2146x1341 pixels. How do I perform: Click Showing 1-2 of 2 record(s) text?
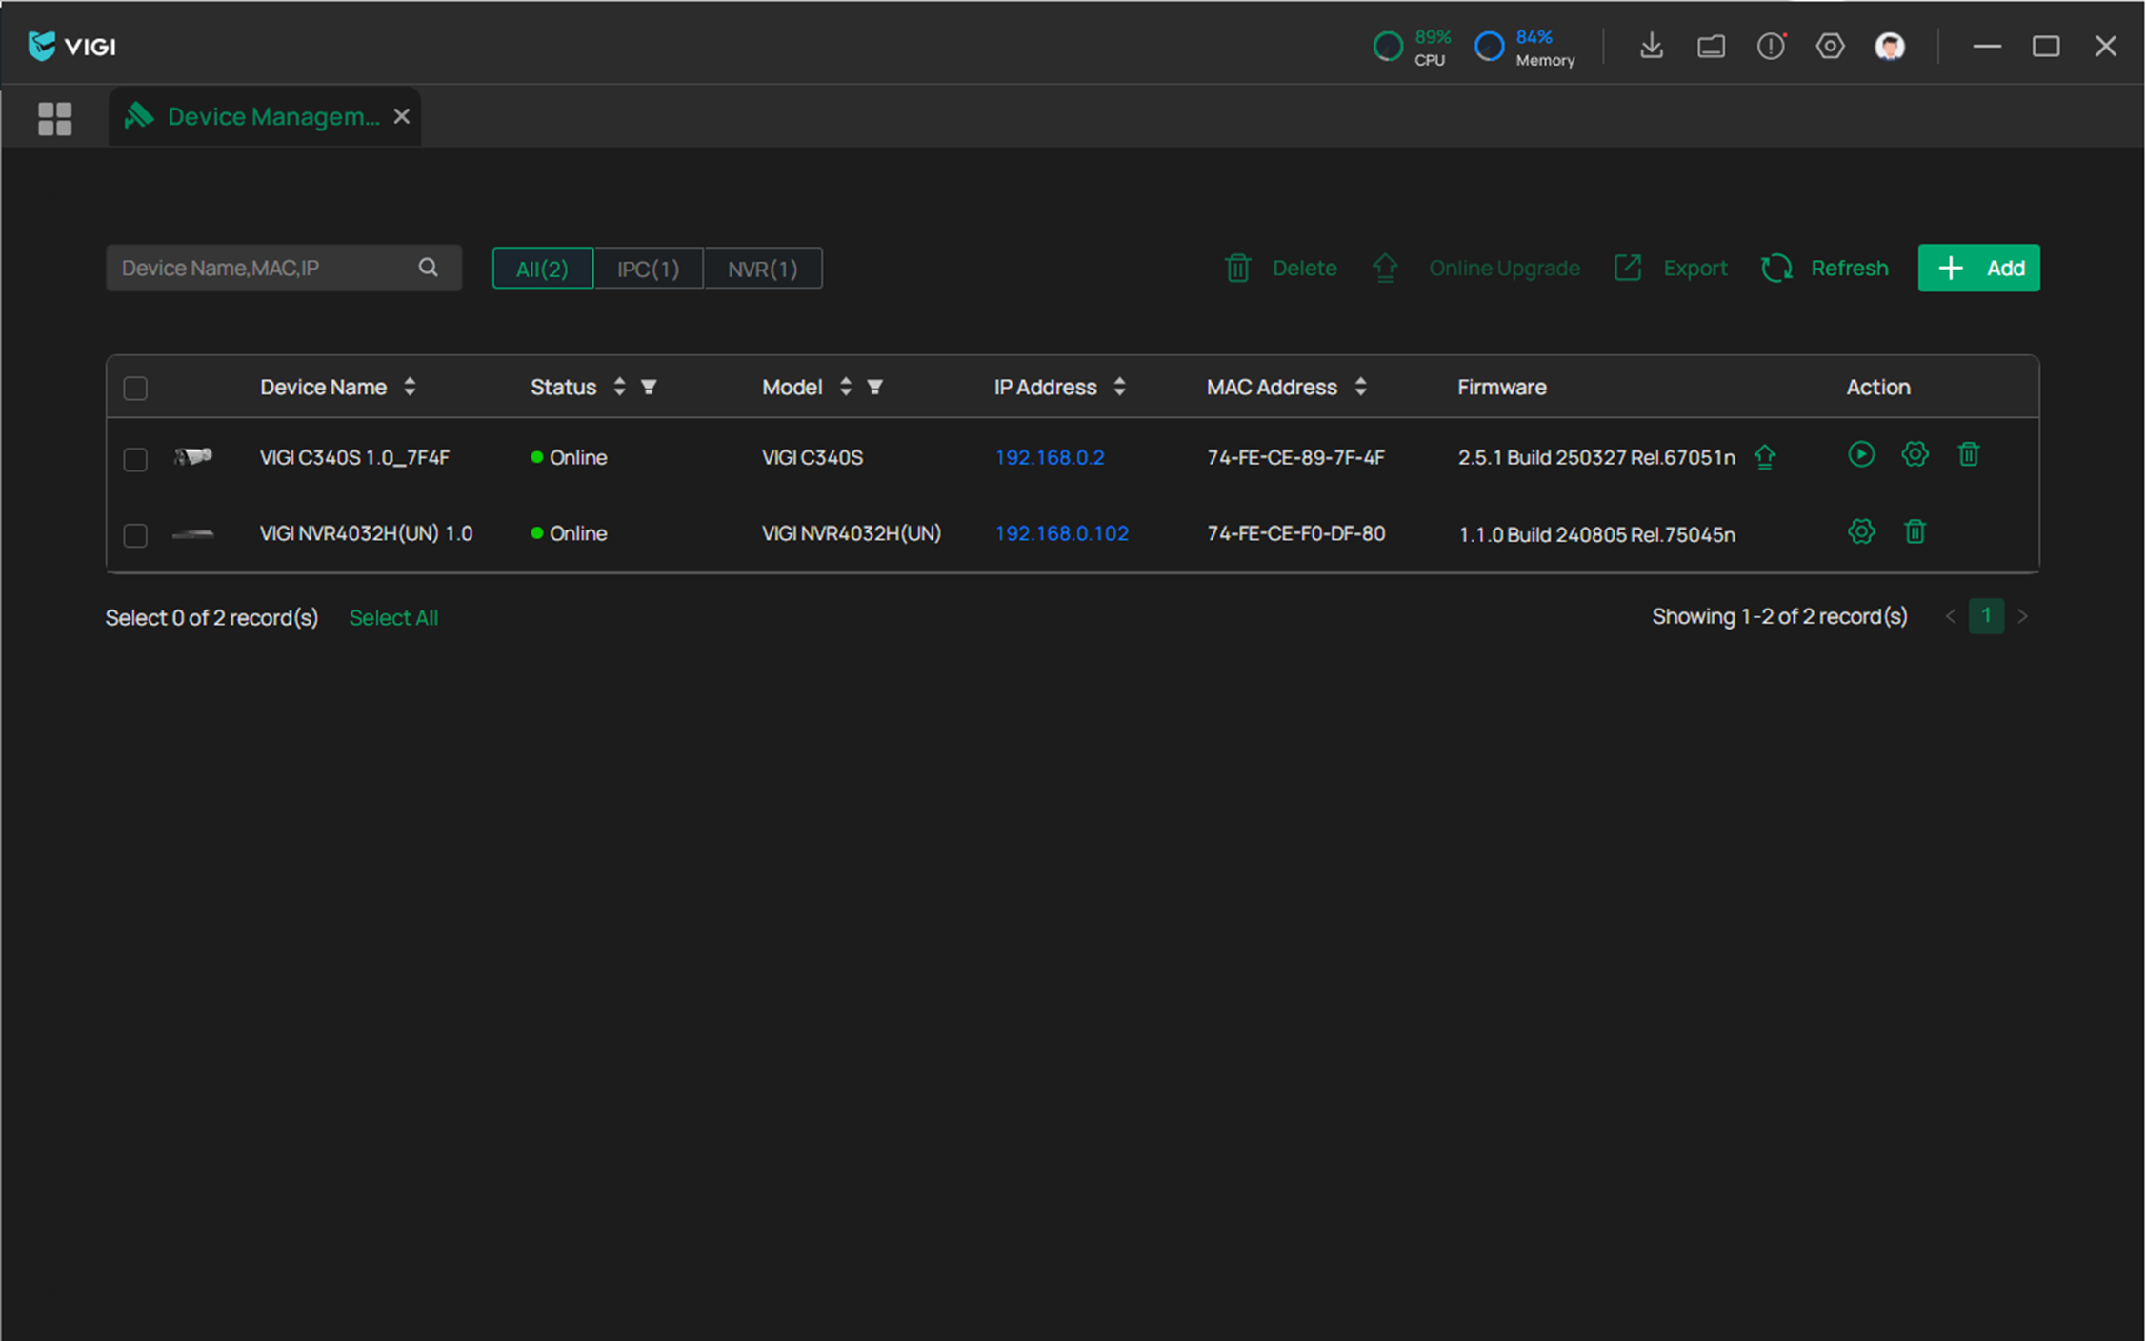coord(1779,616)
